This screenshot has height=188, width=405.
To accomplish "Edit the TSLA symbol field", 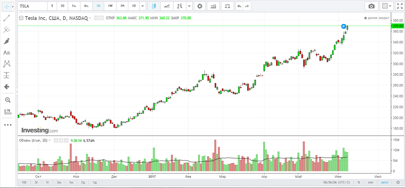I will tap(33, 6).
